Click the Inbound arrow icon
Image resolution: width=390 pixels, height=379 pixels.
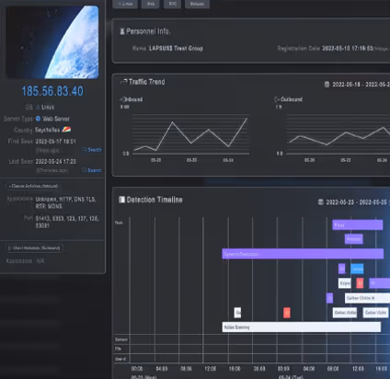122,99
